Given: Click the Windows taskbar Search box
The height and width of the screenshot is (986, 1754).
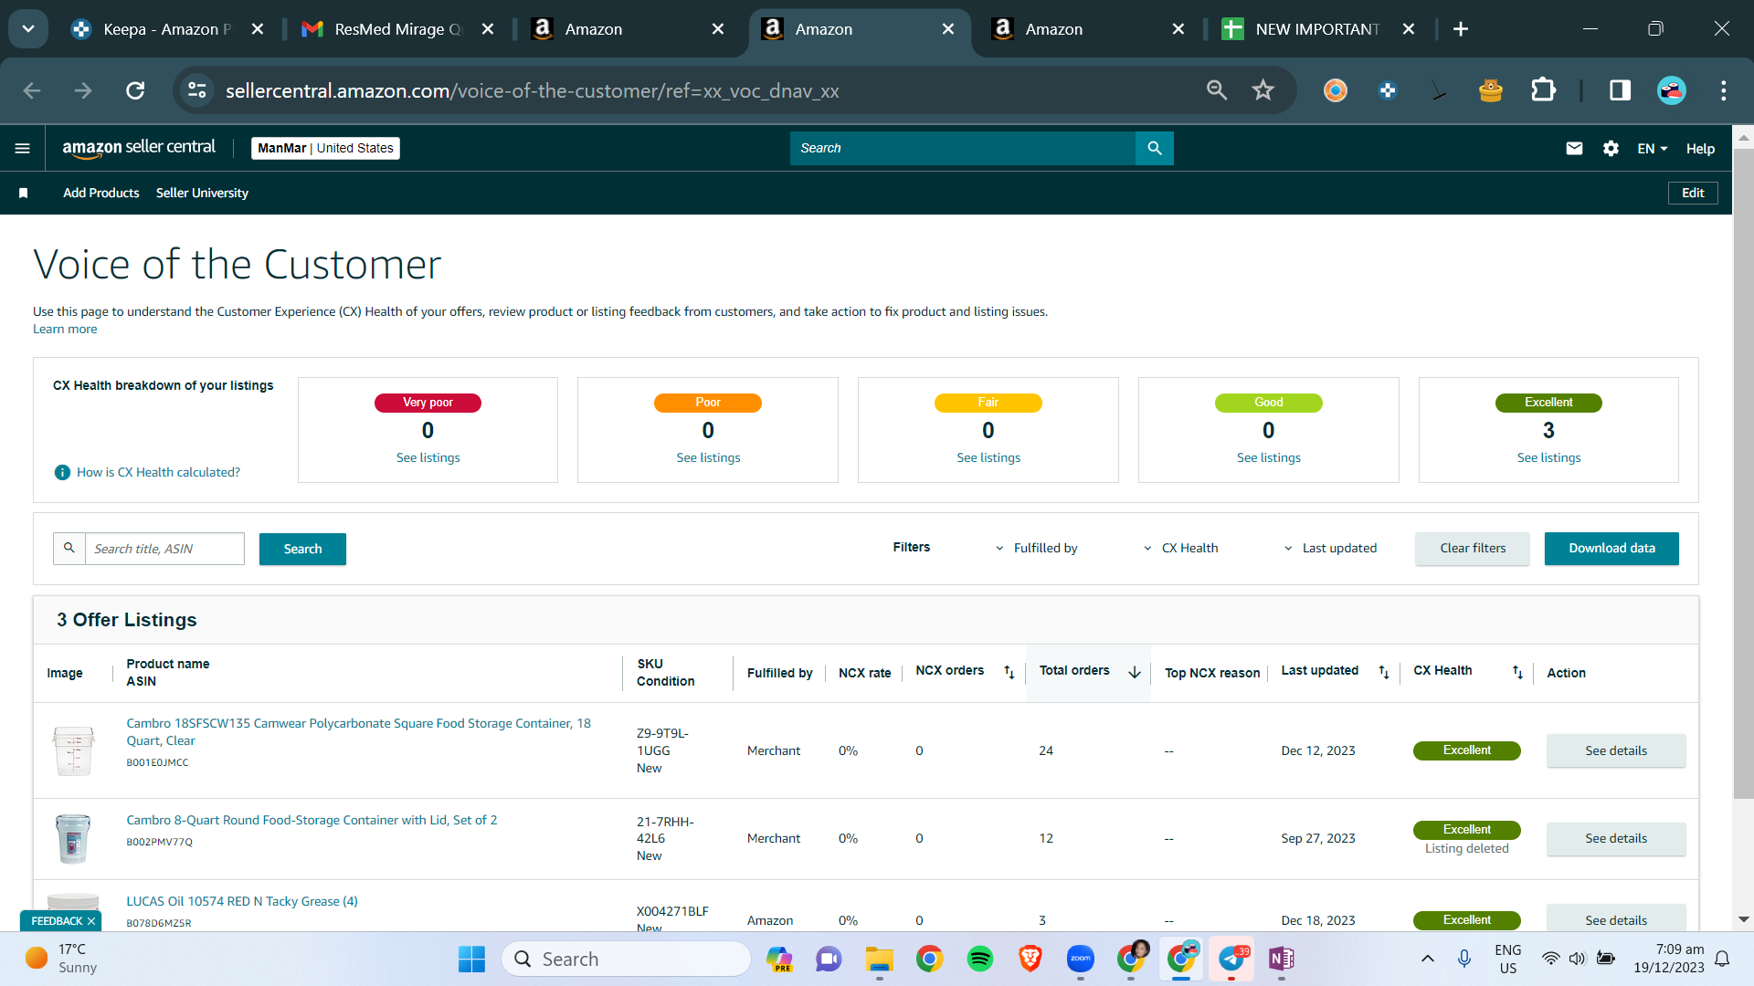Looking at the screenshot, I should (626, 959).
